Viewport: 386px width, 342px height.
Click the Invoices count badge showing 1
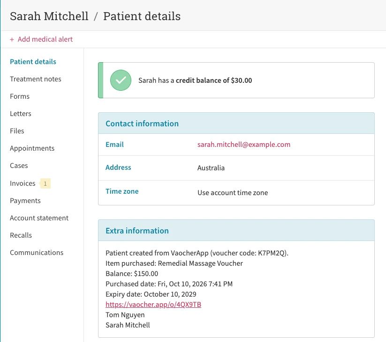click(x=45, y=183)
